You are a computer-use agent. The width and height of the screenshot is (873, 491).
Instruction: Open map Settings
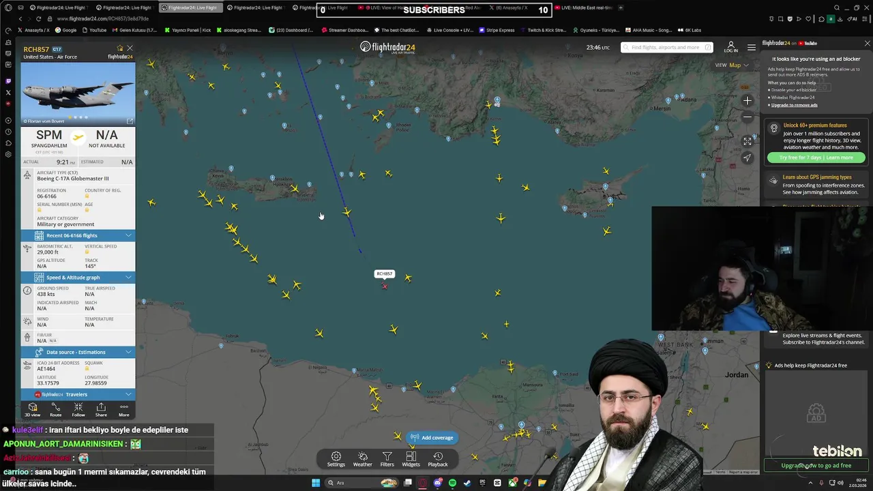(x=336, y=459)
